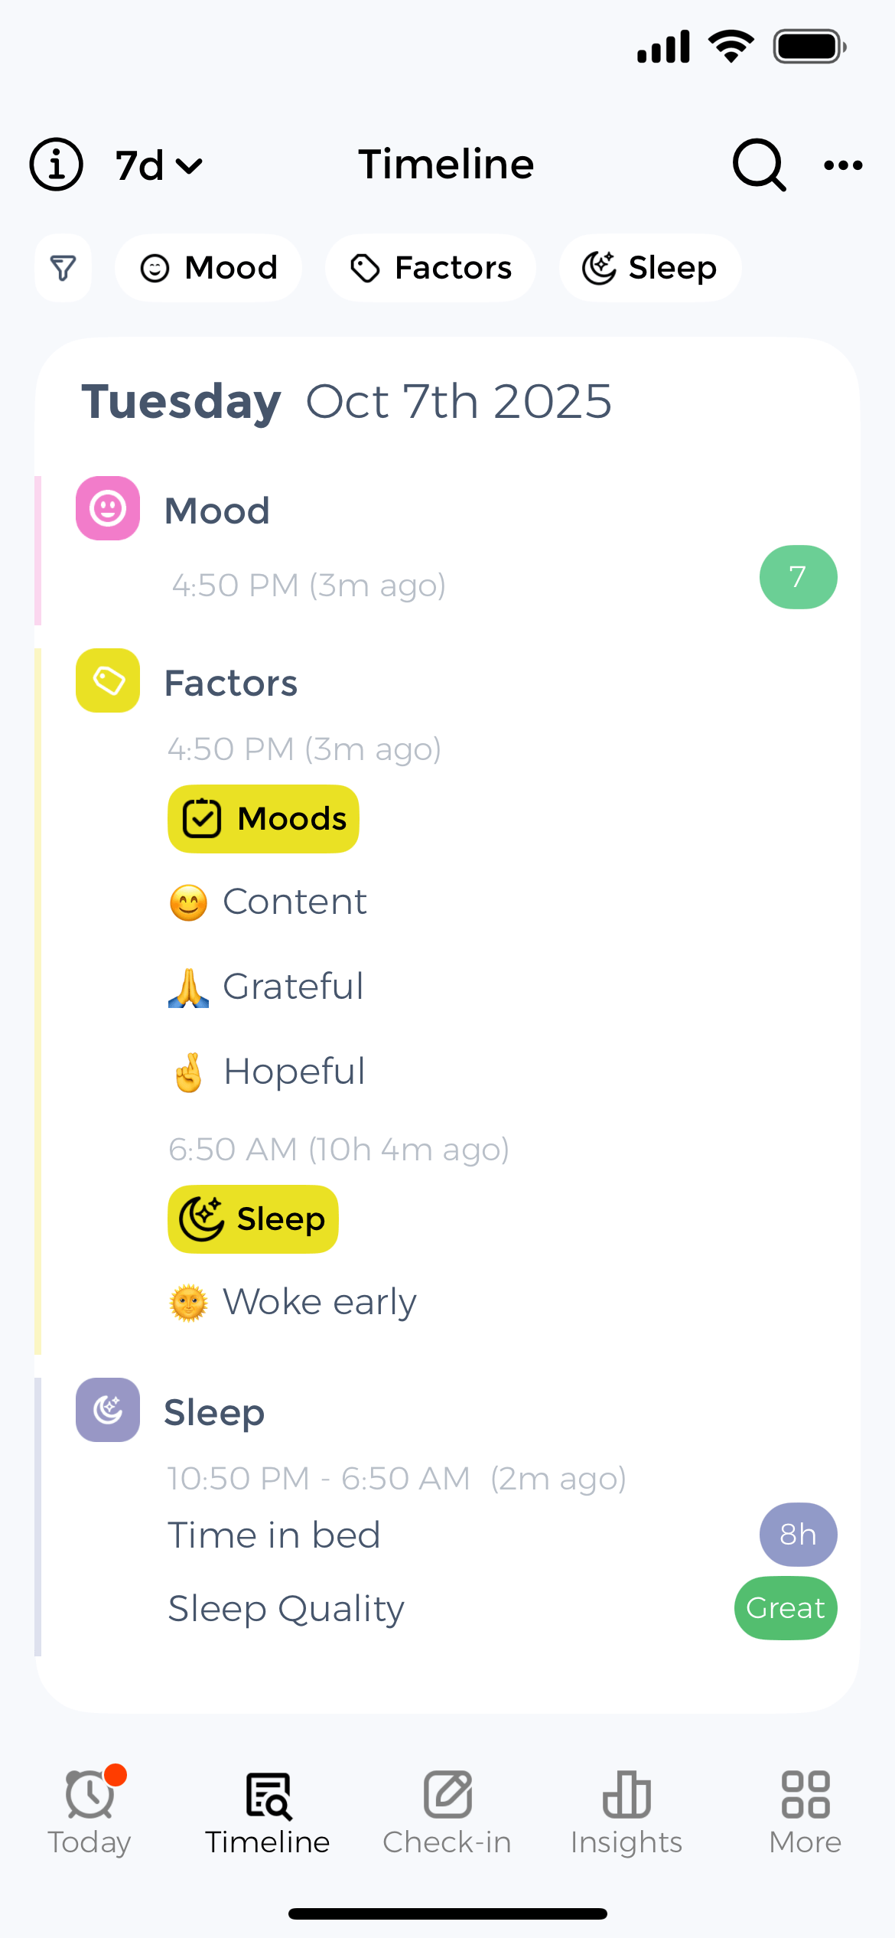Open the search from the Timeline header
895x1938 pixels.
[759, 164]
